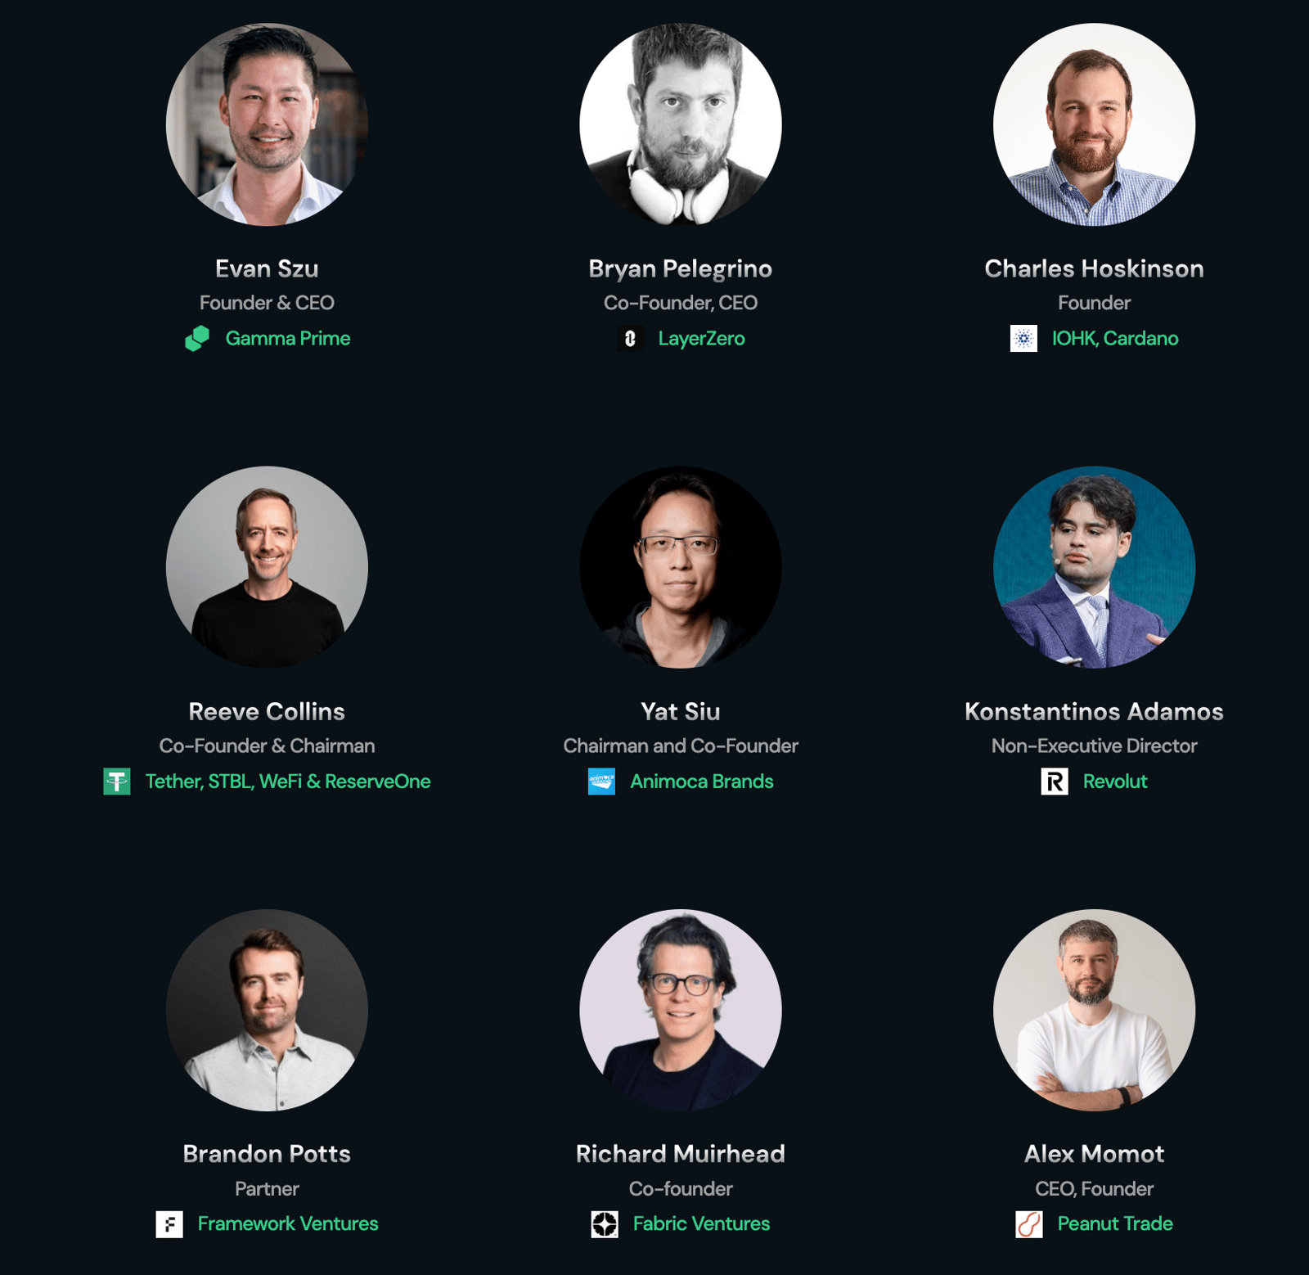Open the Gamma Prime company link
Screen dimensions: 1309x1275
[288, 338]
